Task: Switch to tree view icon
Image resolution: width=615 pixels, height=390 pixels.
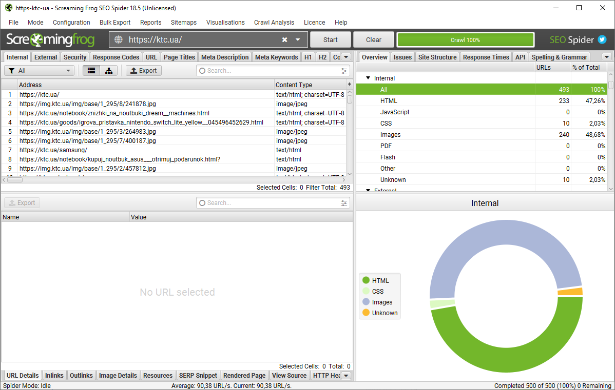Action: [109, 71]
